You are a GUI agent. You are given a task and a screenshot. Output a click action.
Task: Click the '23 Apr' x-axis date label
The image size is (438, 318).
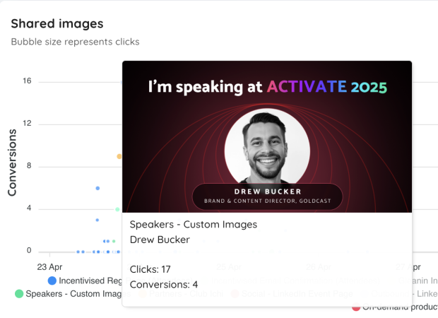(x=49, y=267)
